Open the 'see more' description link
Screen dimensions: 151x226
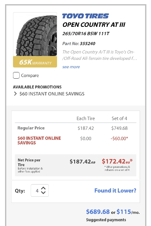[71, 67]
